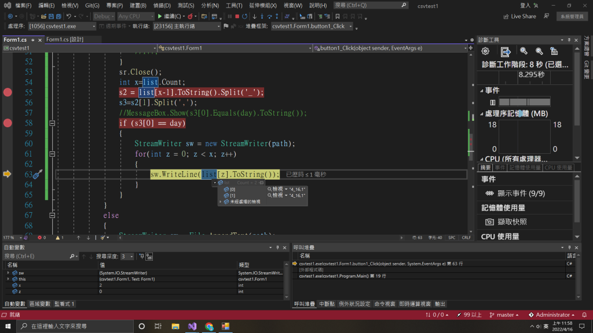Click Reset View icon in diagnostic tools

pyautogui.click(x=554, y=51)
